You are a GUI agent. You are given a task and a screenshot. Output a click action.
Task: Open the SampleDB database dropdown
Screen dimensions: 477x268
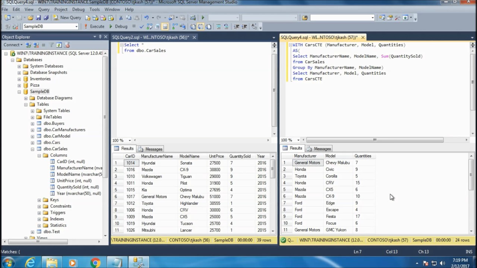[76, 26]
